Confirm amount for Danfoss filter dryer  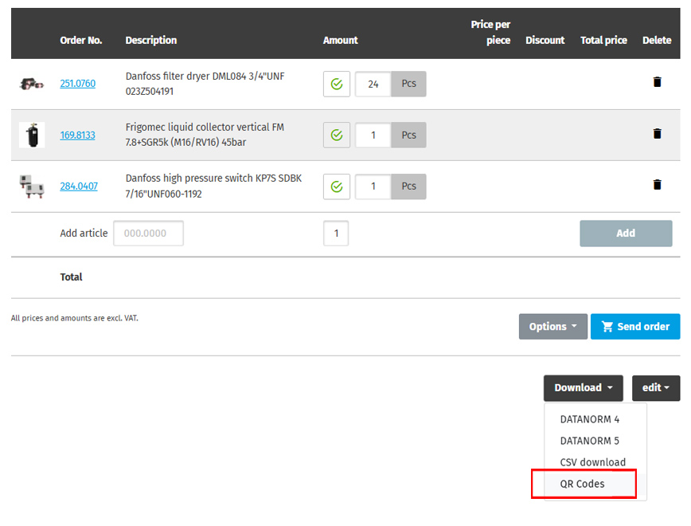337,84
